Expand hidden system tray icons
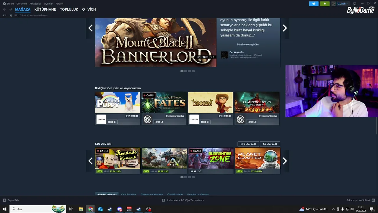Image resolution: width=378 pixels, height=213 pixels. click(333, 209)
